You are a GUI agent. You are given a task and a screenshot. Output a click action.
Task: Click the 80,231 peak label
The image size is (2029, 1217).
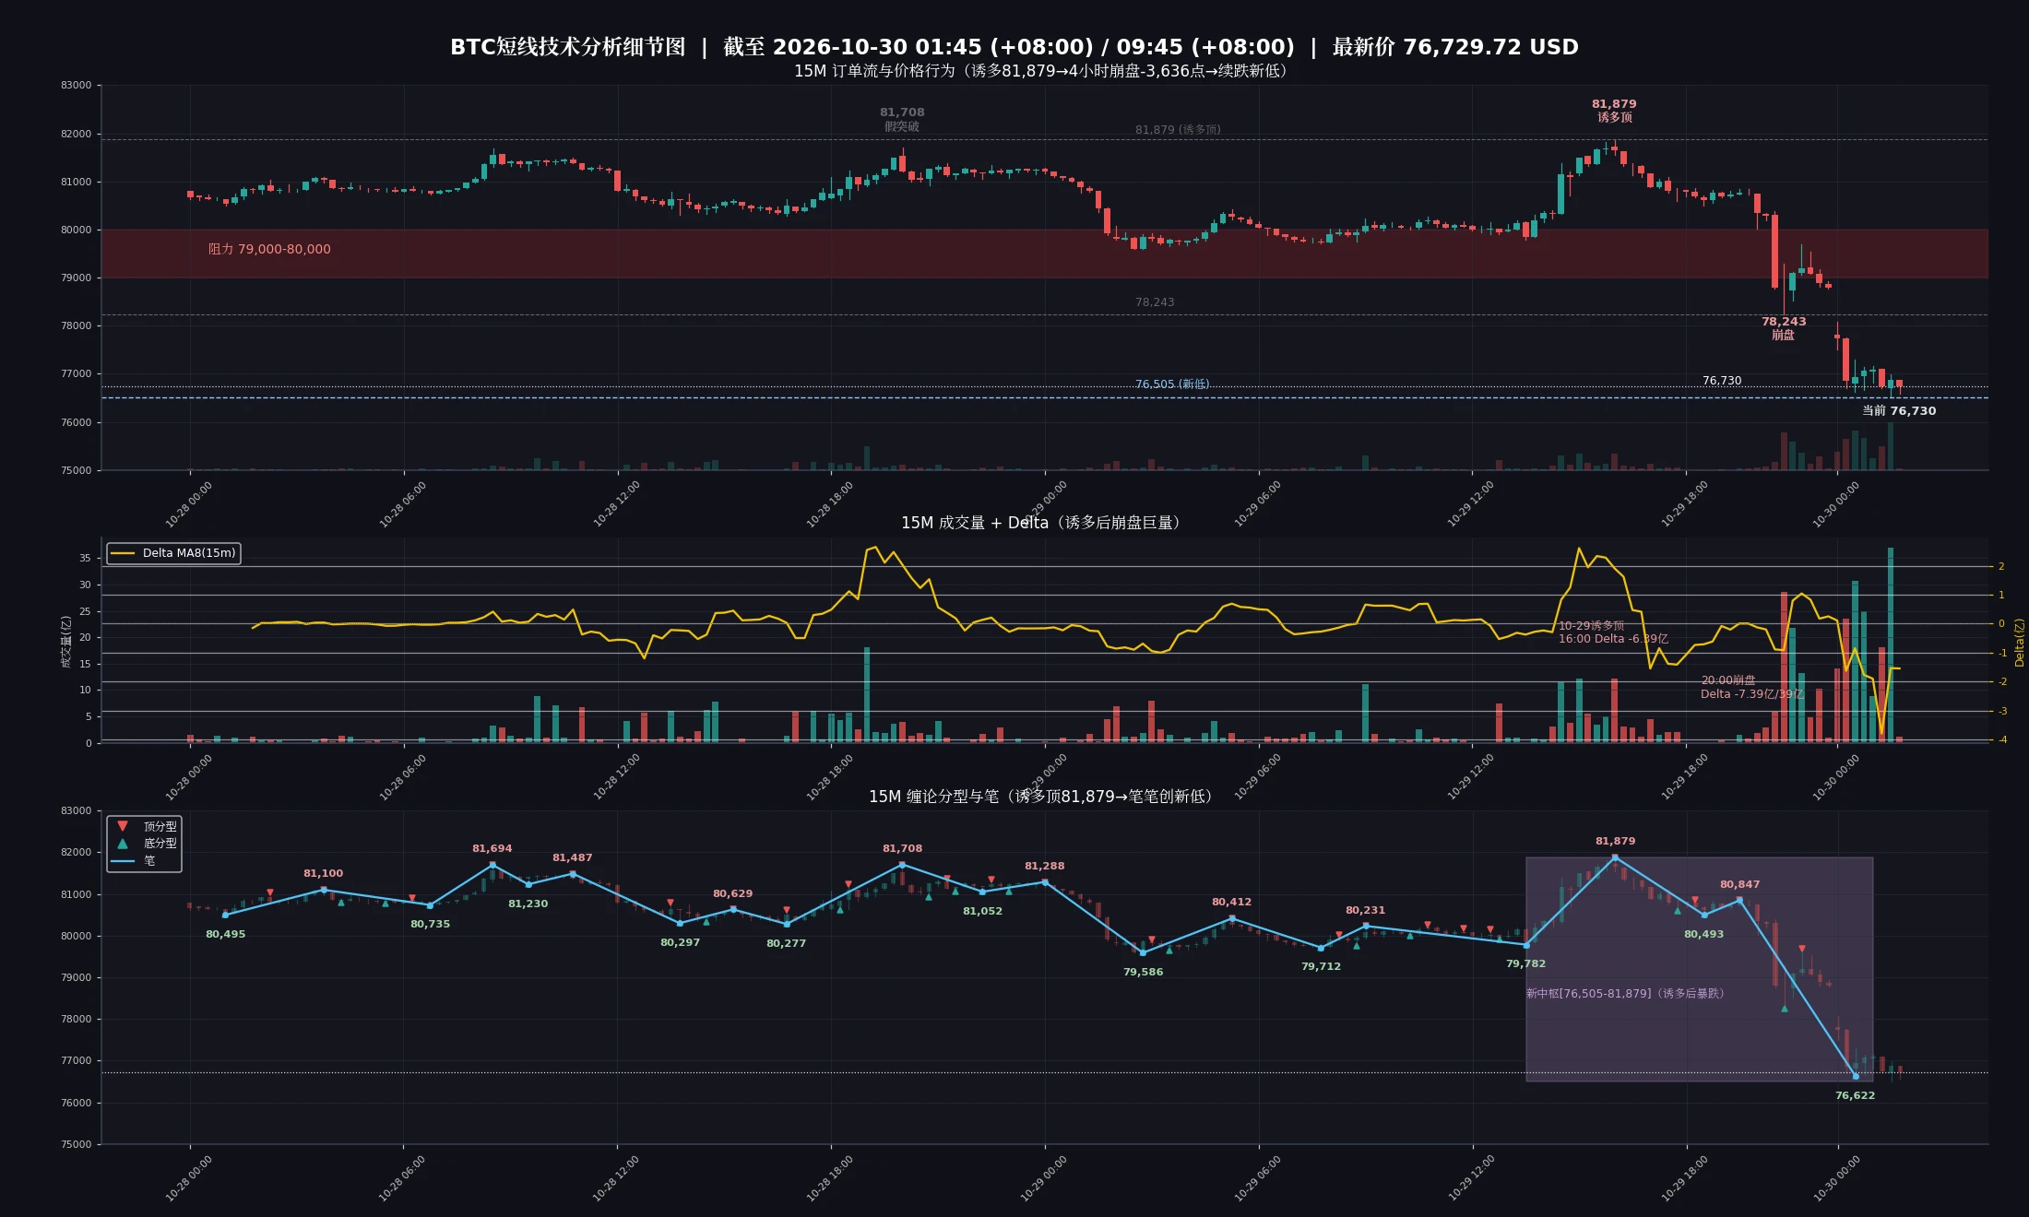[1365, 910]
